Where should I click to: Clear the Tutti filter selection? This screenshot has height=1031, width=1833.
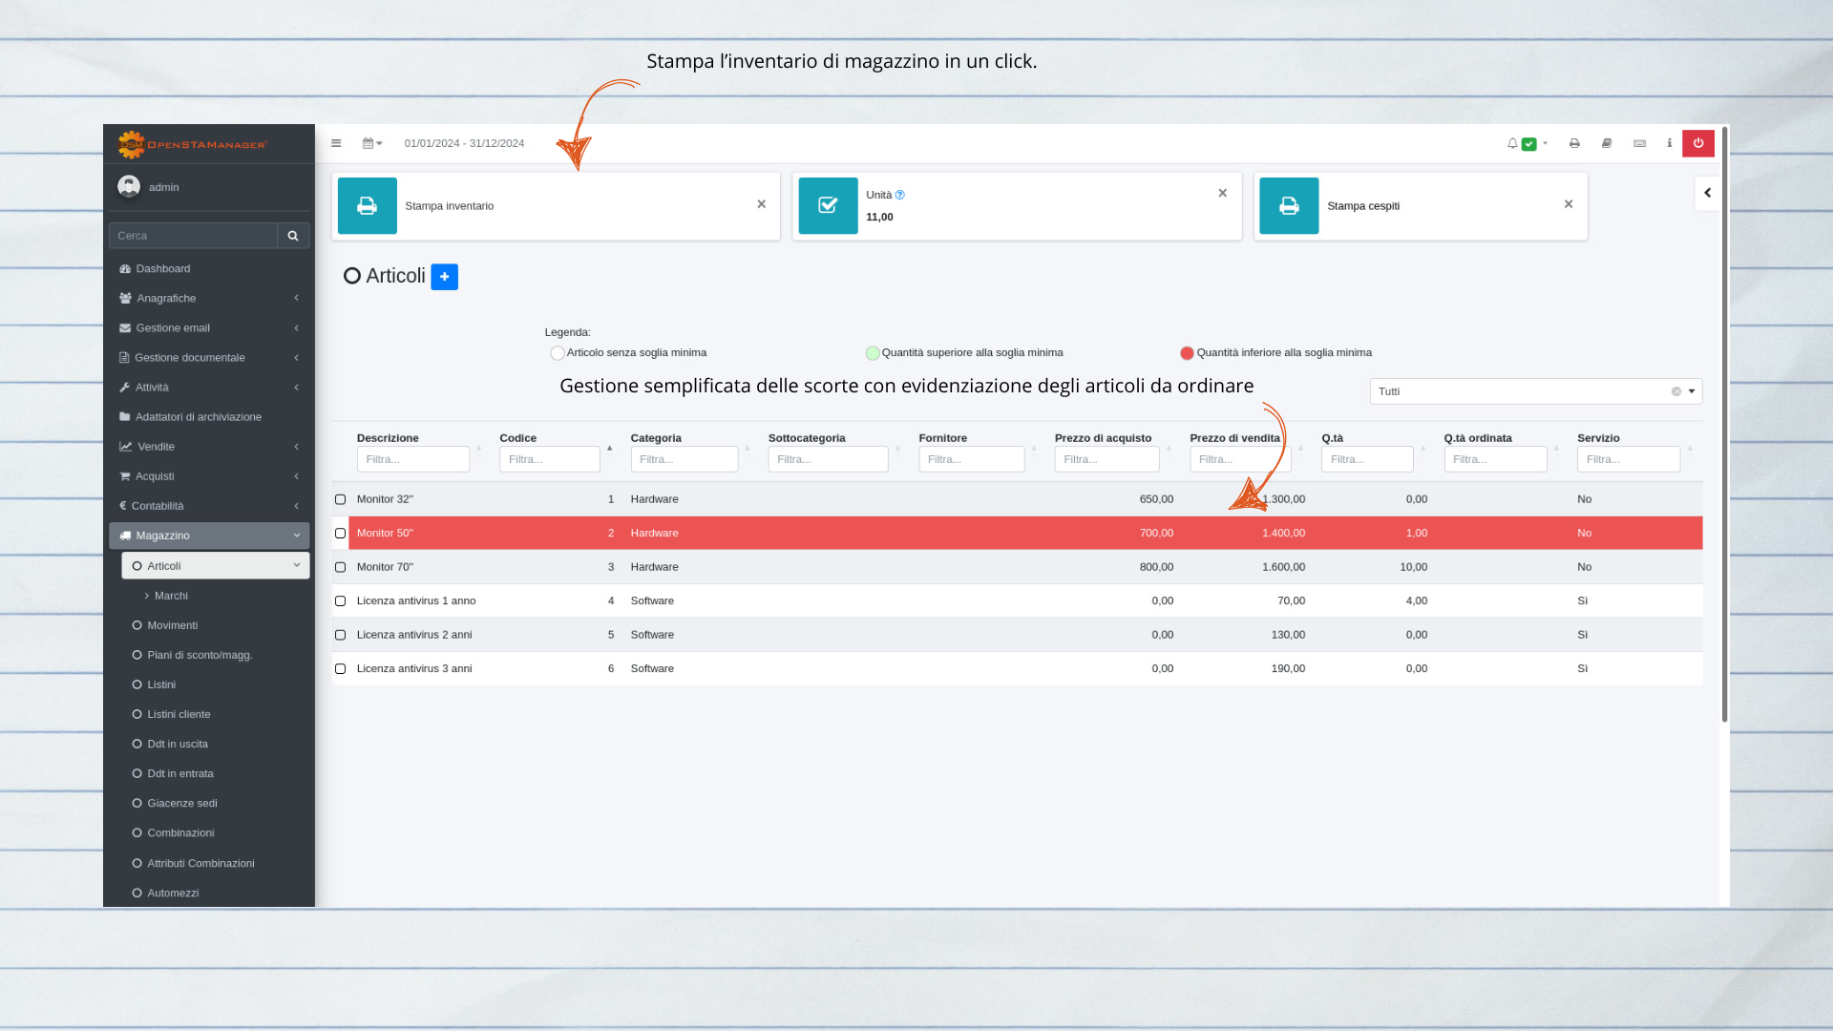tap(1675, 391)
